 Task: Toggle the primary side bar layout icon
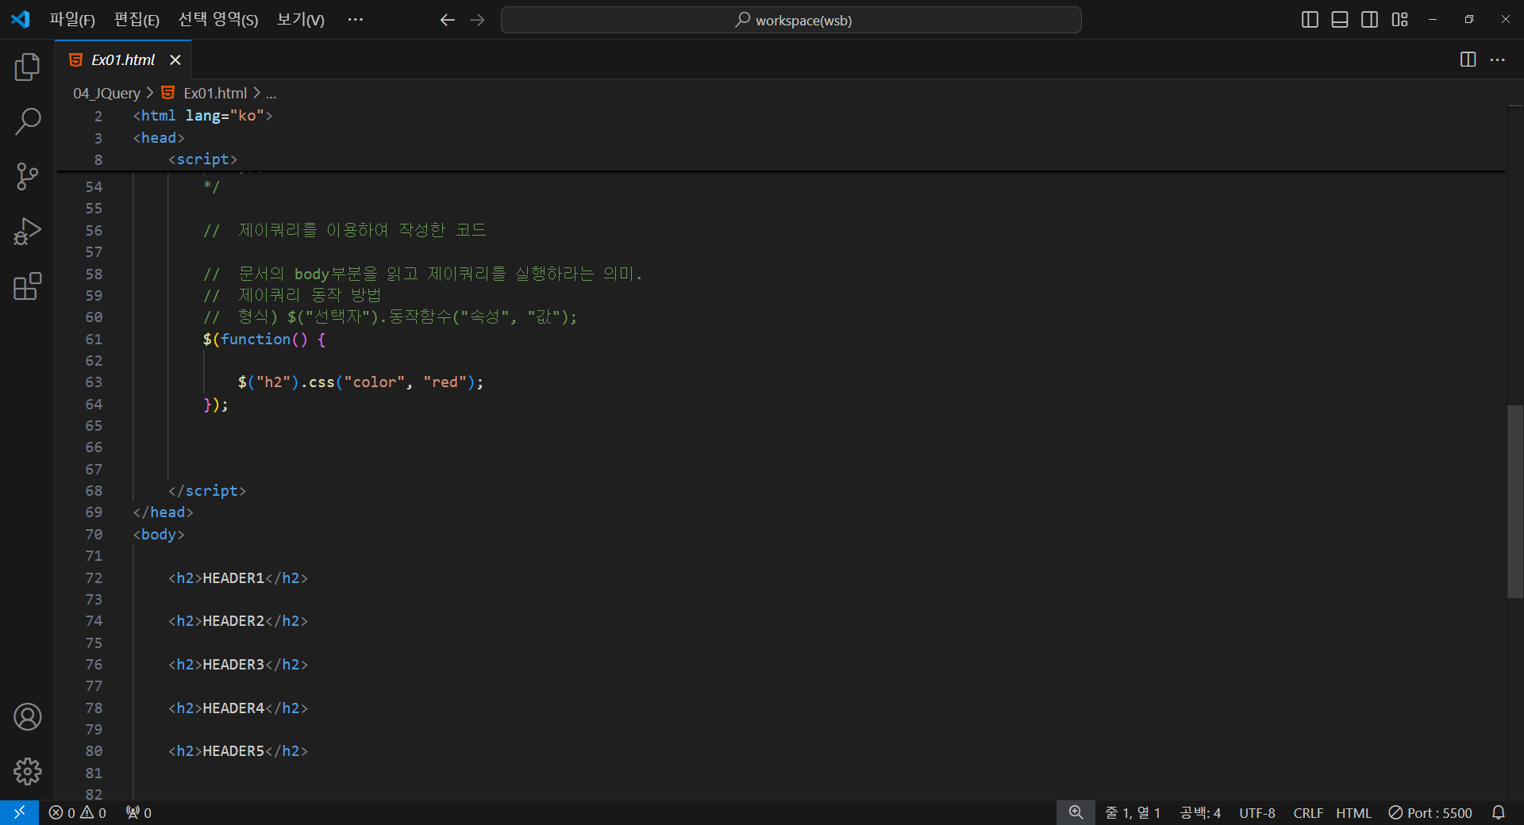pyautogui.click(x=1310, y=20)
